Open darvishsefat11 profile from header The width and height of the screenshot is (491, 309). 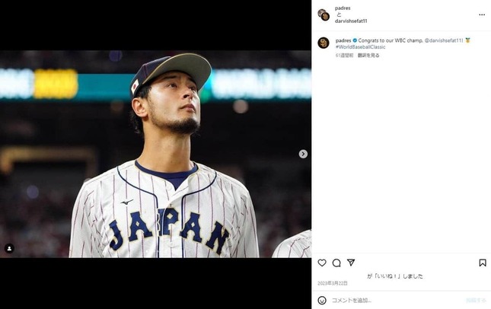pyautogui.click(x=351, y=21)
